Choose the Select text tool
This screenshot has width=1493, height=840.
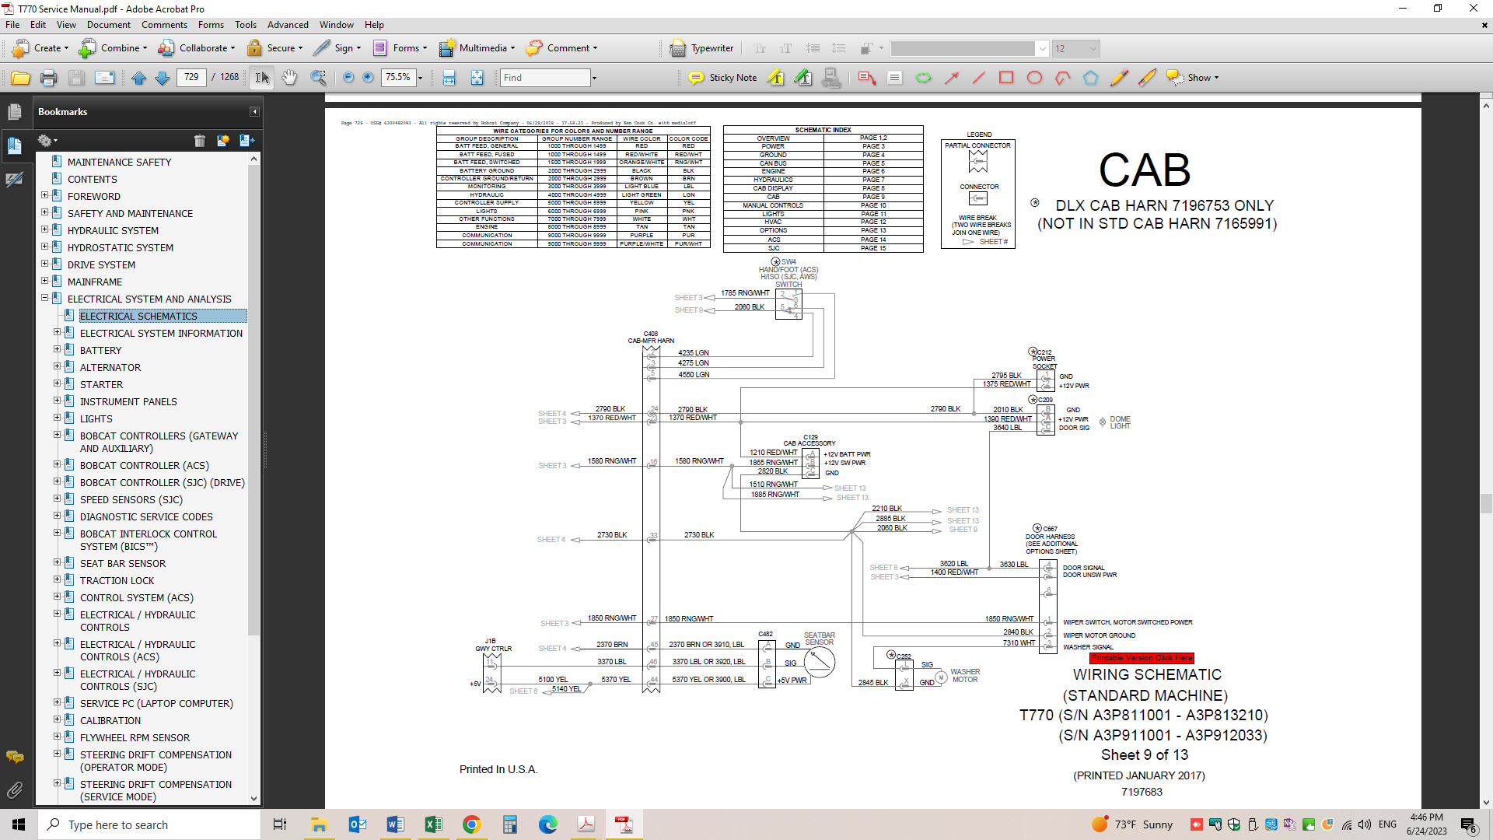coord(262,78)
